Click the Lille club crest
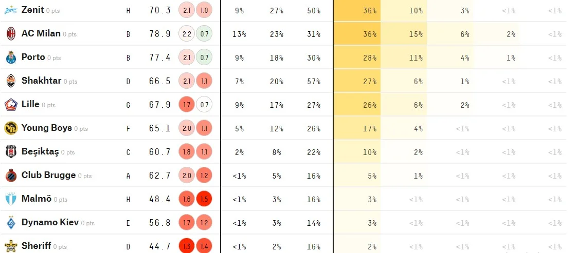Viewport: 578px width, 253px height. tap(10, 105)
